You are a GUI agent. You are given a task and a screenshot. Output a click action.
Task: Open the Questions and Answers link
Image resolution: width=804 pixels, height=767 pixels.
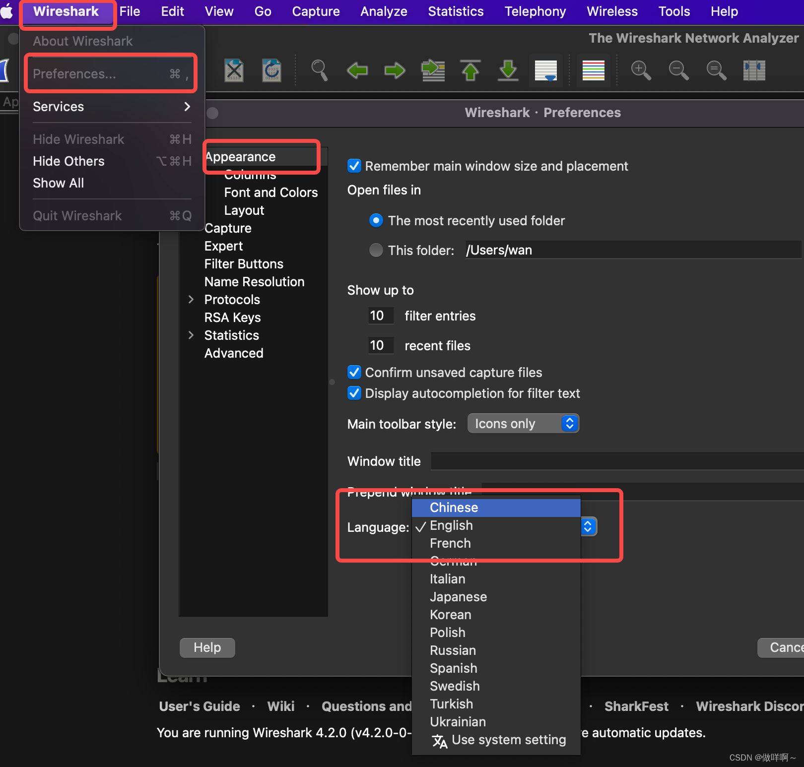pyautogui.click(x=366, y=706)
